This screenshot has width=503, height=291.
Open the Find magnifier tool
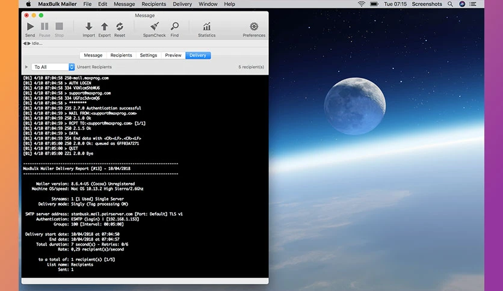[174, 26]
